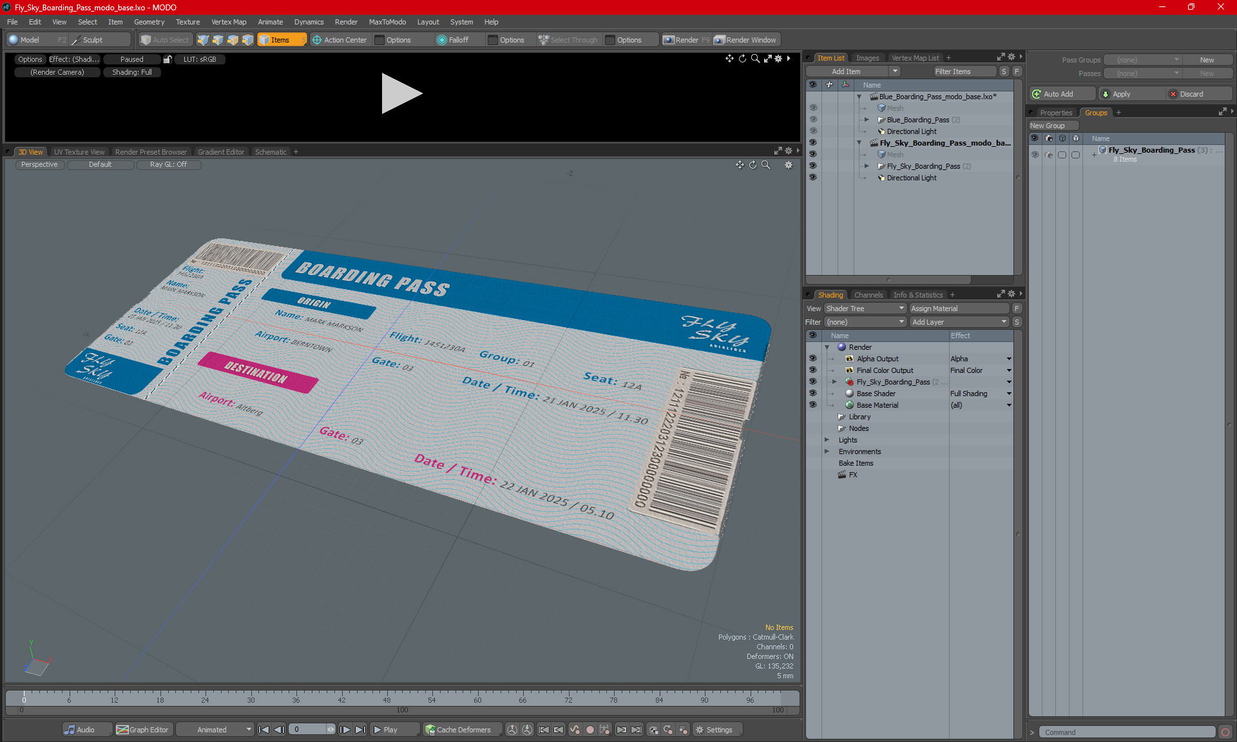
Task: Toggle visibility of Fly_Sky_Boarding_Pass item
Action: pyautogui.click(x=813, y=166)
